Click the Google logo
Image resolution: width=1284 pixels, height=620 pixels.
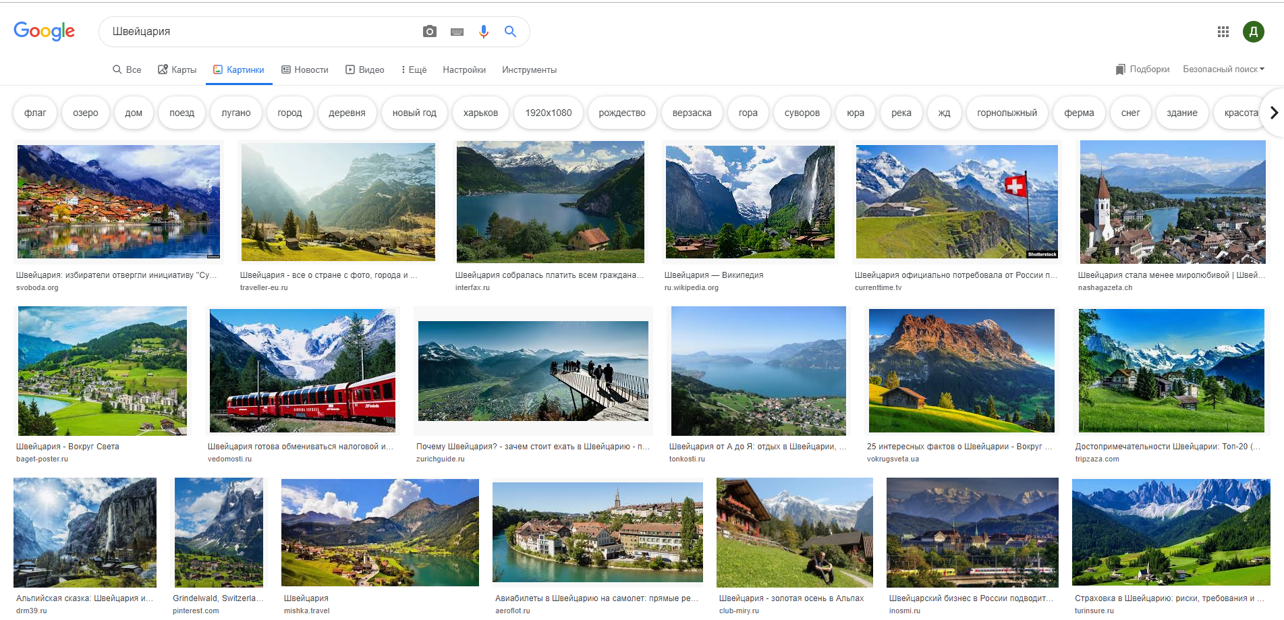coord(44,31)
